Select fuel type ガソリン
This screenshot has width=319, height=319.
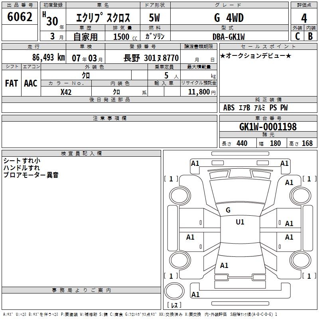pyautogui.click(x=155, y=36)
